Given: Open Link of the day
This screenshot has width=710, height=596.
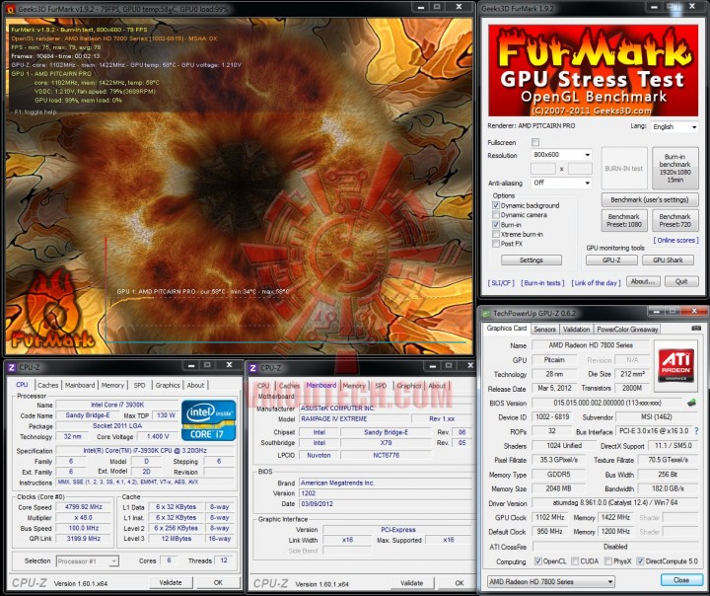Looking at the screenshot, I should click(596, 283).
